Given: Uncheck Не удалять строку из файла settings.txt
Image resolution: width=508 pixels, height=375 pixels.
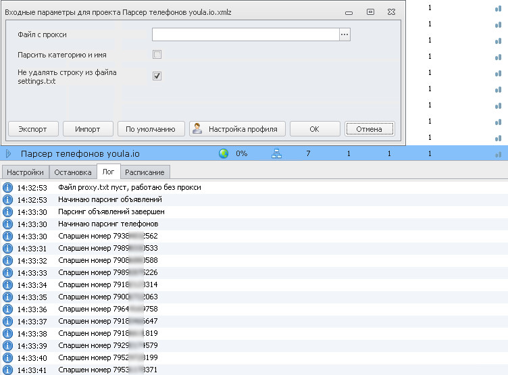Looking at the screenshot, I should pyautogui.click(x=157, y=76).
